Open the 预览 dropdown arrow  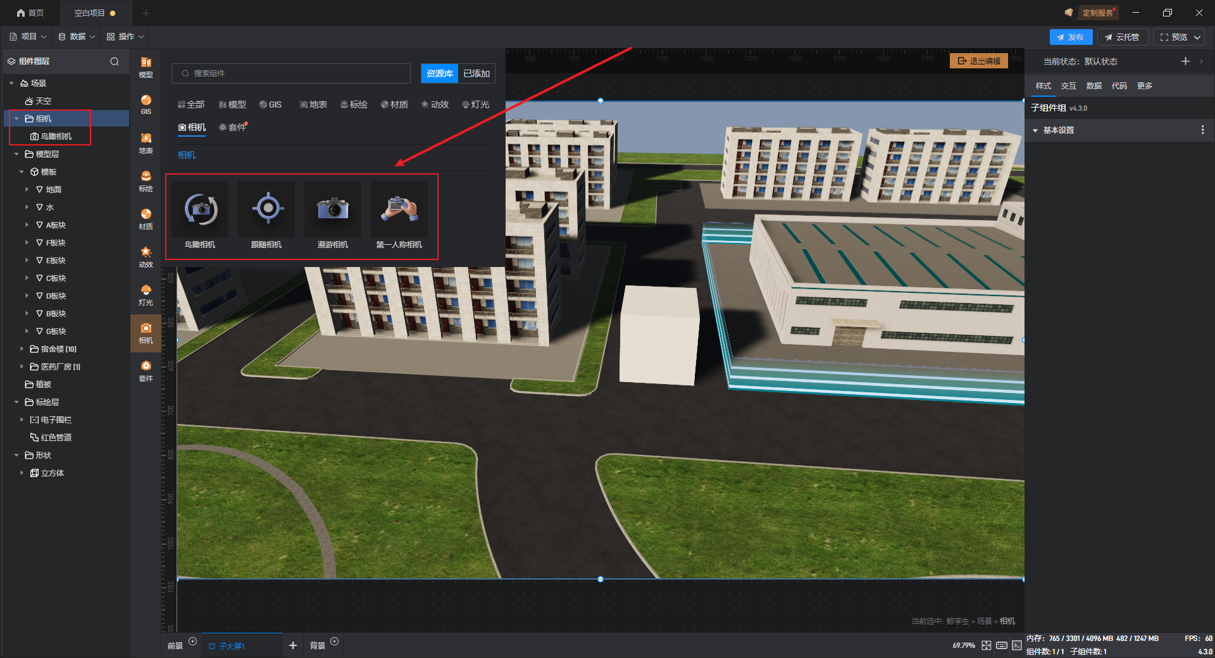pos(1197,37)
